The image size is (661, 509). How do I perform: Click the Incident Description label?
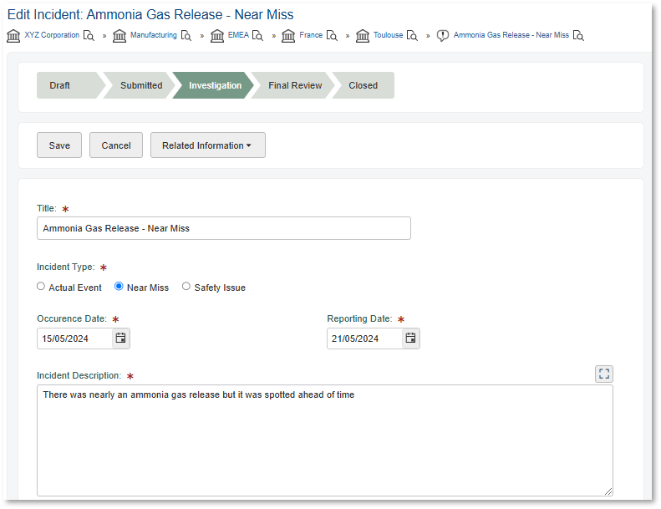coord(79,375)
